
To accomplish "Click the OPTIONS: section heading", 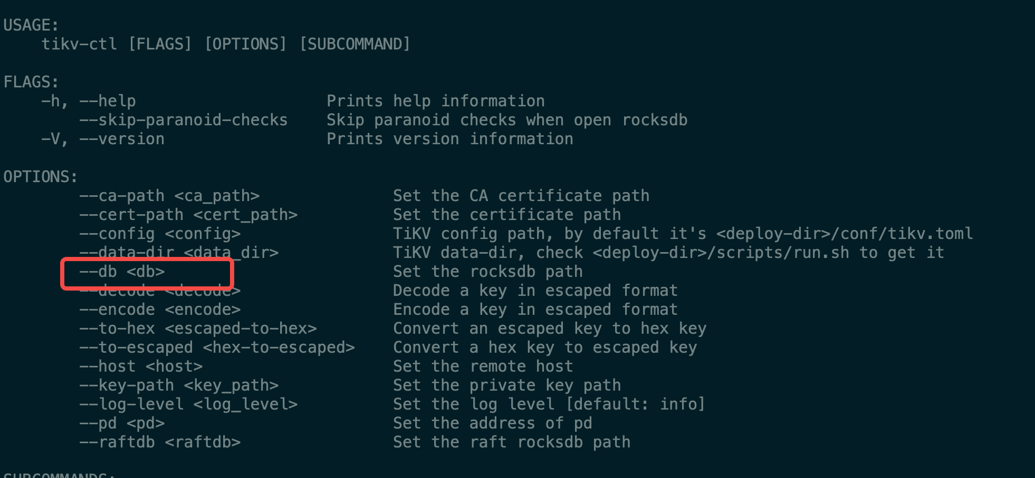I will point(41,177).
